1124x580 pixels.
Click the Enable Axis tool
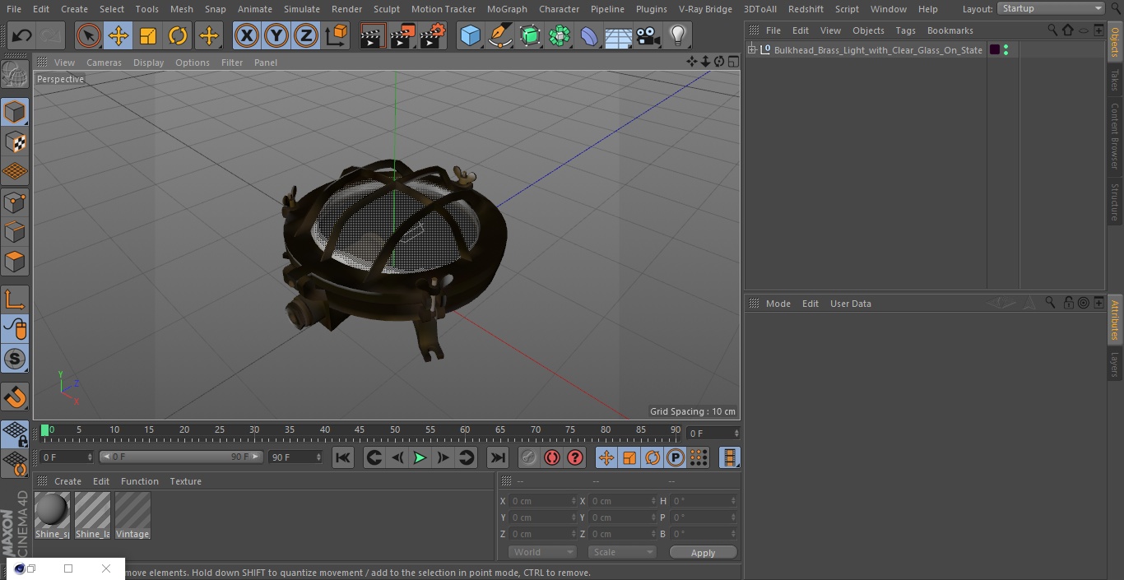coord(15,299)
